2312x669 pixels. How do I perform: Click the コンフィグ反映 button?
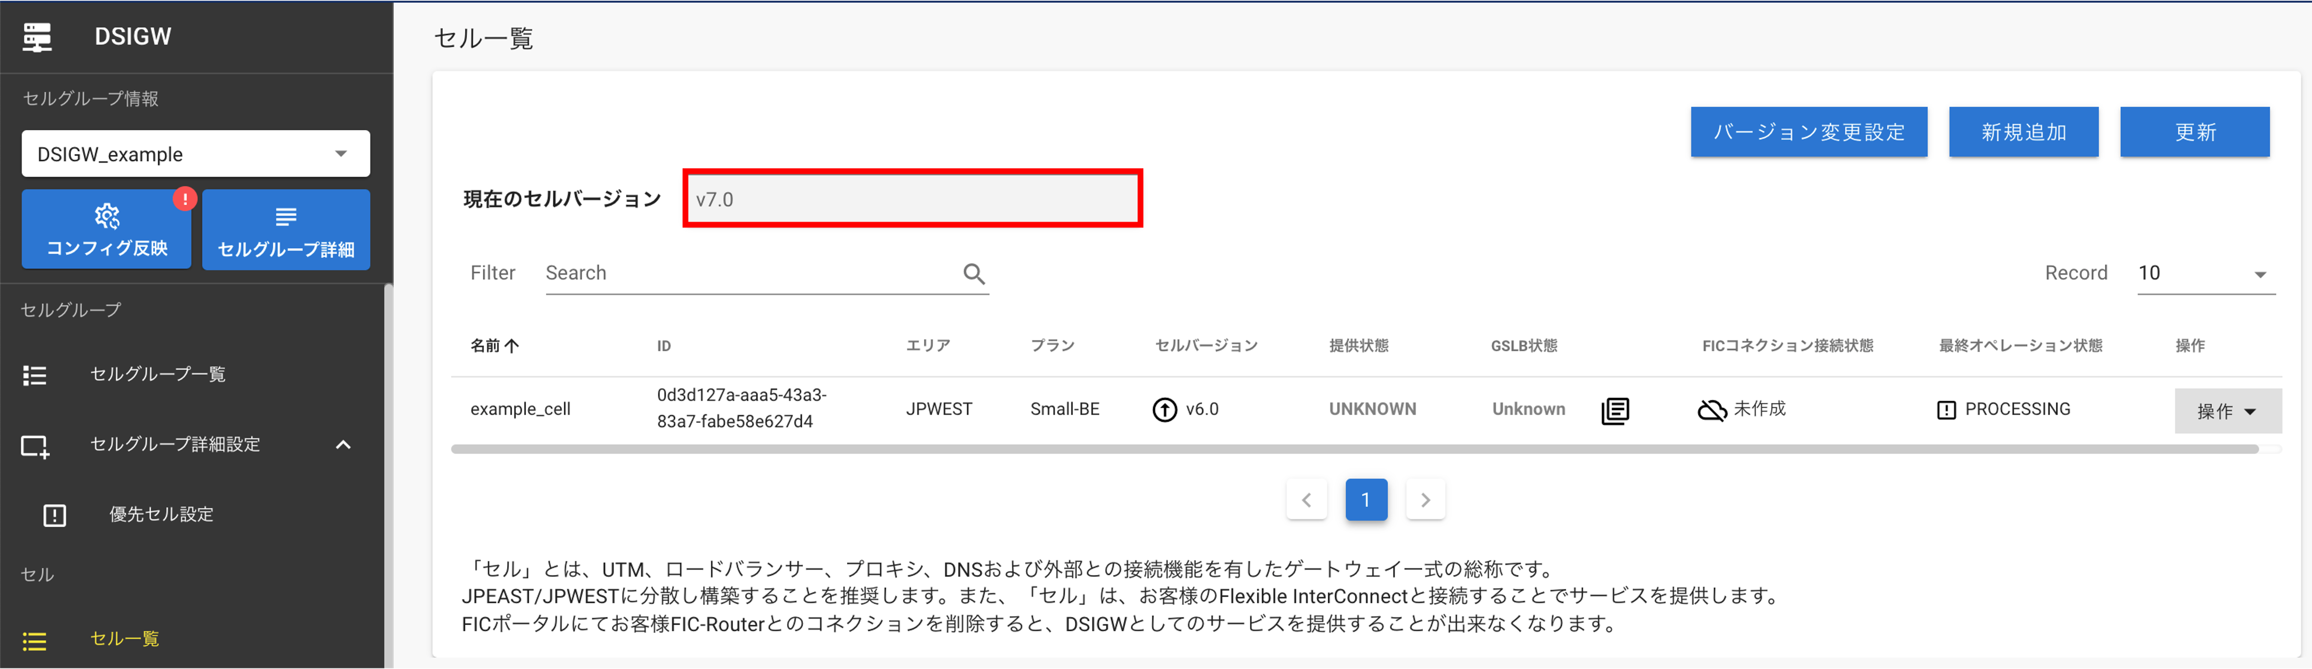click(107, 228)
